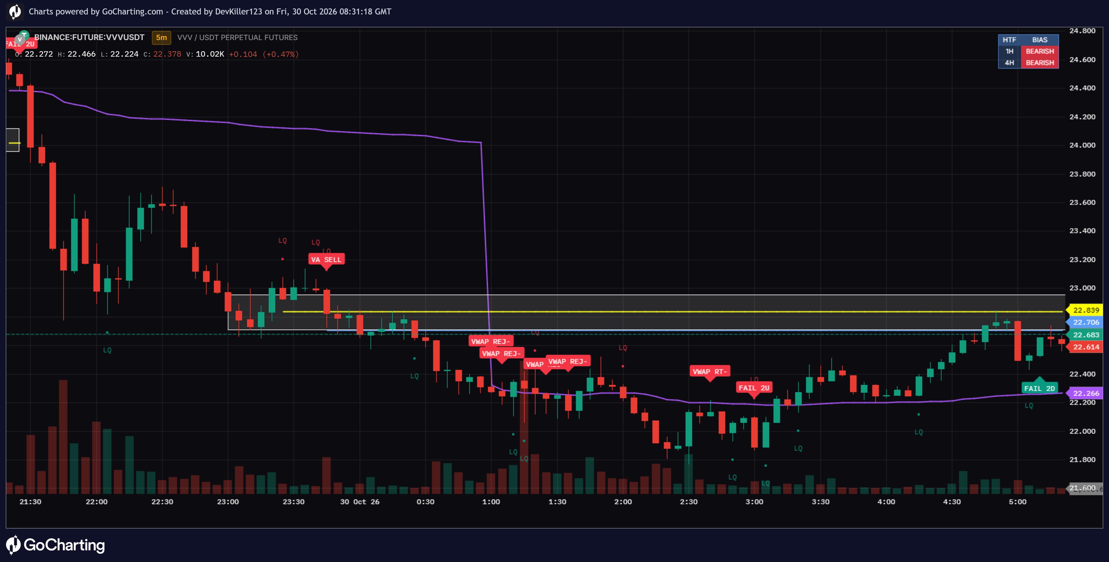Click the 22:00 time axis label

[x=96, y=502]
